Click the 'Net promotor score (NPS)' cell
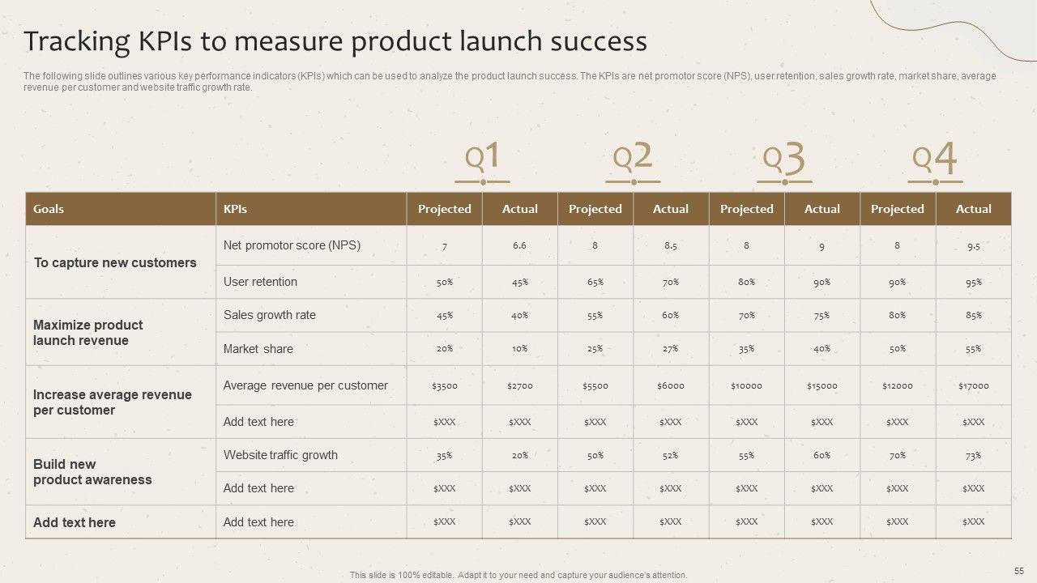The width and height of the screenshot is (1037, 583). coord(292,245)
